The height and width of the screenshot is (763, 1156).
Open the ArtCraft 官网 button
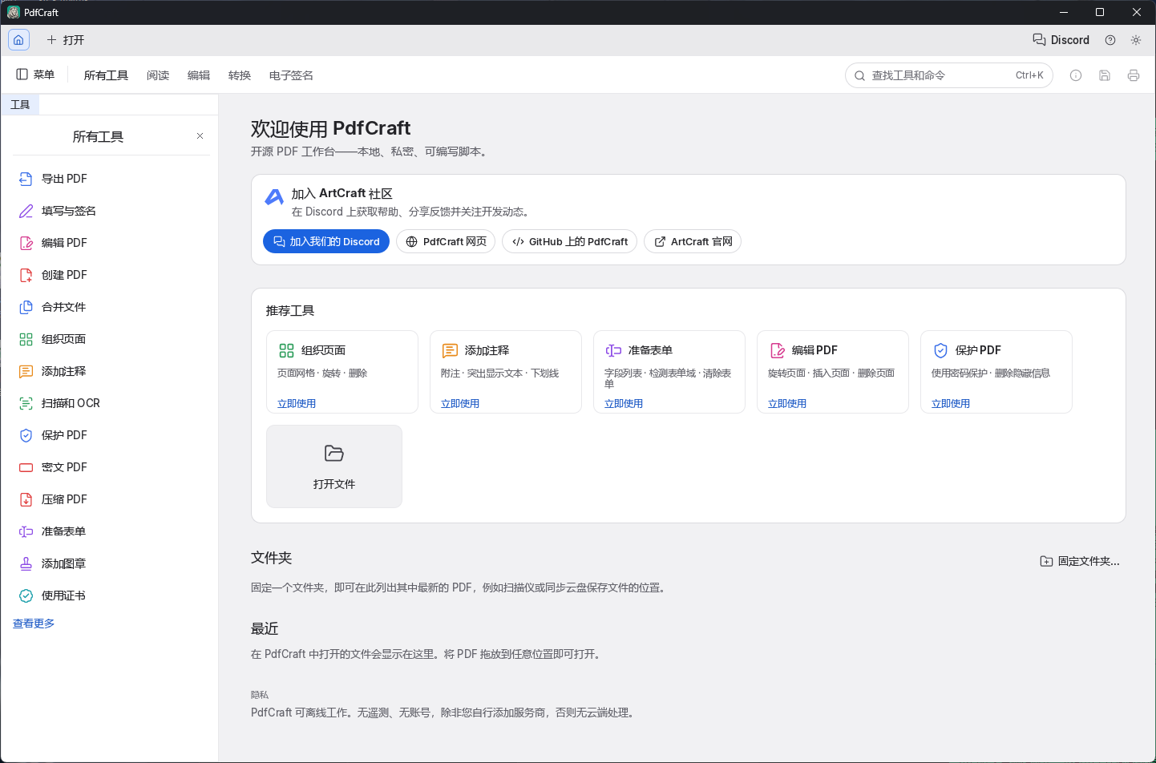tap(693, 241)
